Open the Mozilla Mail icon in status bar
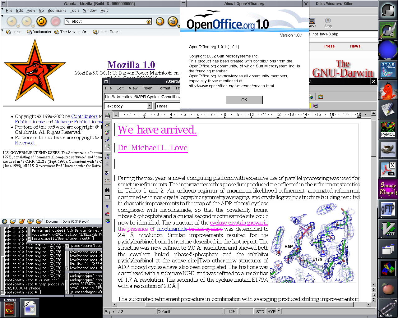Image resolution: width=398 pixels, height=318 pixels. point(13,221)
